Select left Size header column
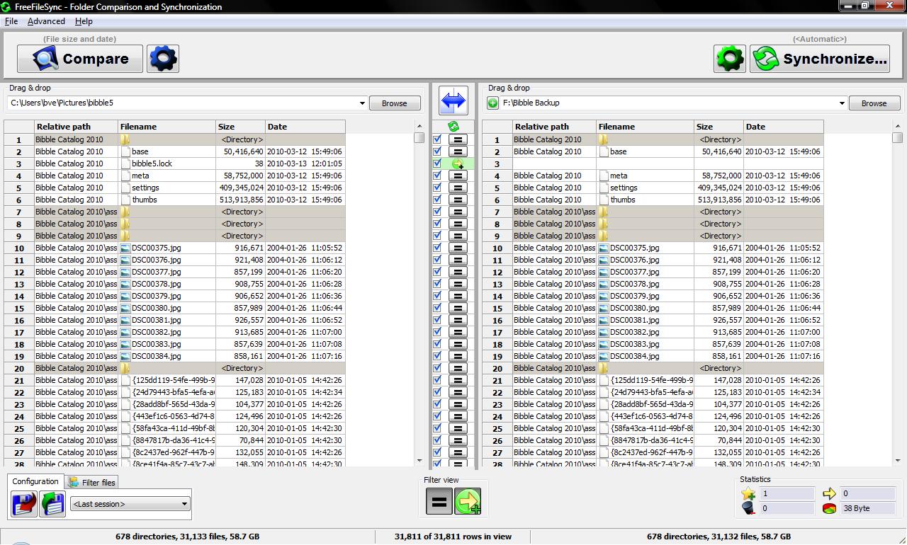 (x=241, y=127)
